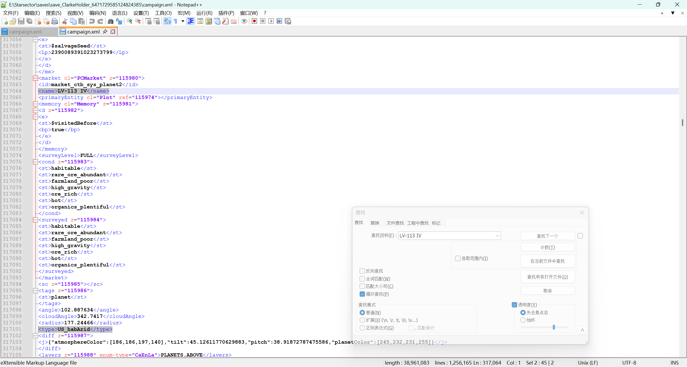This screenshot has width=687, height=367.
Task: Toggle the Word wrap toolbar icon
Action: (x=167, y=21)
